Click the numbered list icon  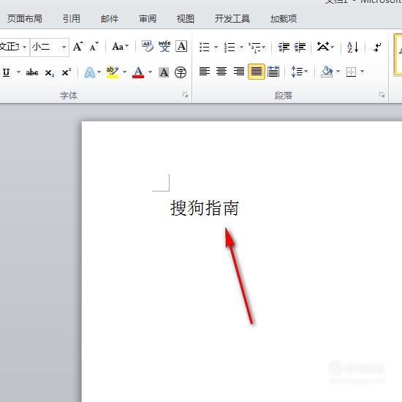tap(230, 48)
